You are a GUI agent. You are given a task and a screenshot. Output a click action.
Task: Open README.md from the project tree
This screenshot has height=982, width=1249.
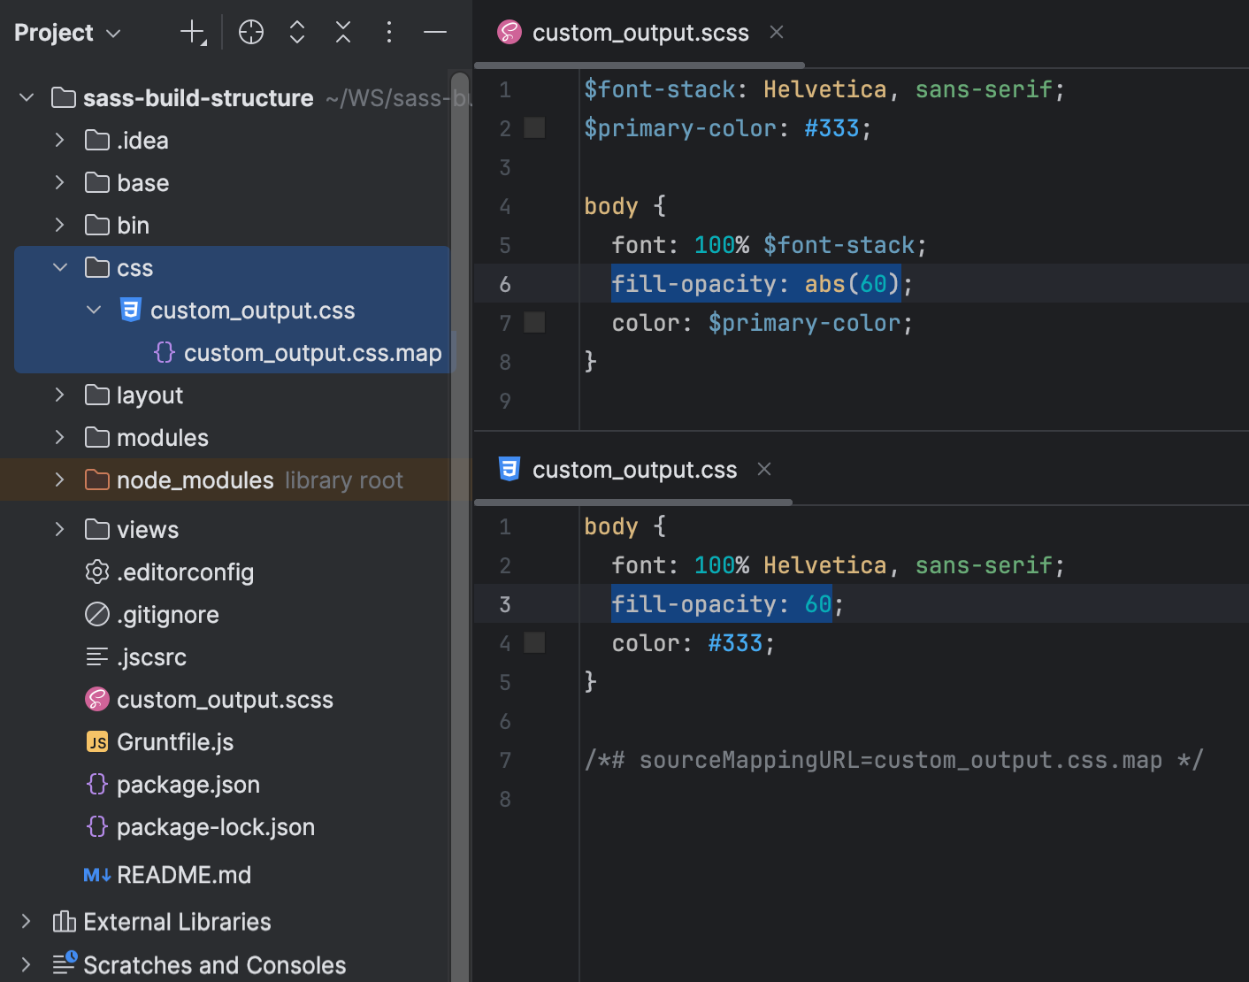pyautogui.click(x=183, y=874)
